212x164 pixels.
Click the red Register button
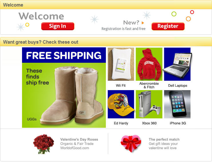tap(168, 26)
